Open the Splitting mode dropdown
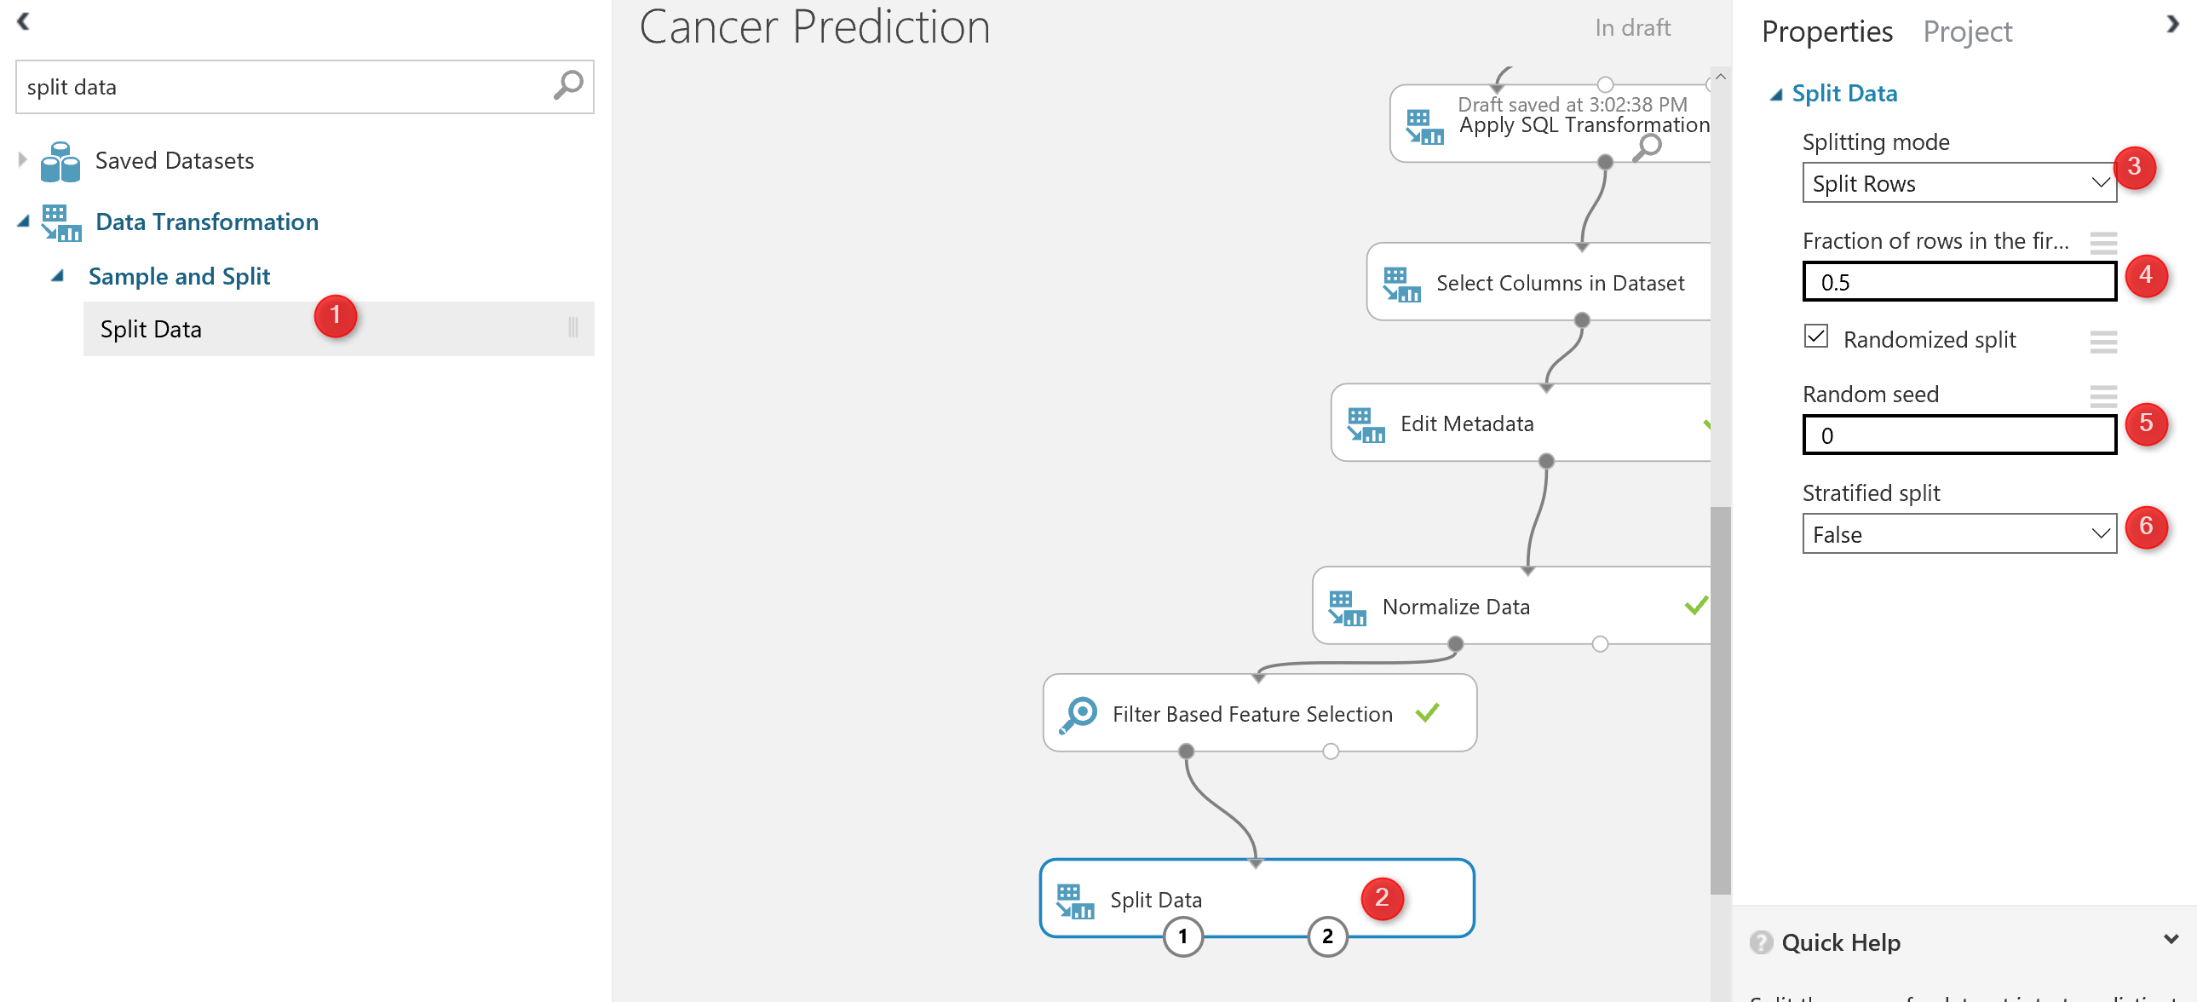The height and width of the screenshot is (1002, 2197). (x=1958, y=183)
